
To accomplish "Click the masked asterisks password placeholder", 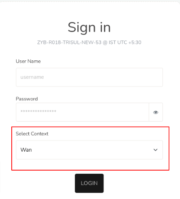I will click(x=38, y=111).
